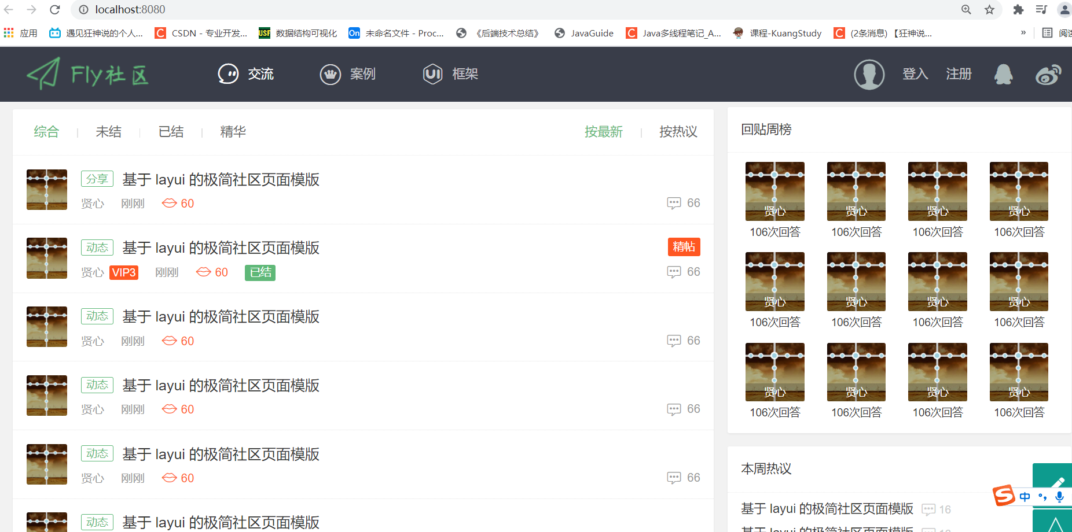Click the author name 贤心 on VIP3 post
The height and width of the screenshot is (532, 1072).
coord(93,272)
